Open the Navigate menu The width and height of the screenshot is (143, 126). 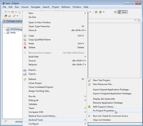pyautogui.click(x=35, y=7)
